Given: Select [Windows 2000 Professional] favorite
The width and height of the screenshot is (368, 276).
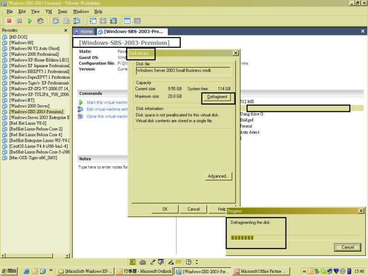Looking at the screenshot, I should (34, 54).
